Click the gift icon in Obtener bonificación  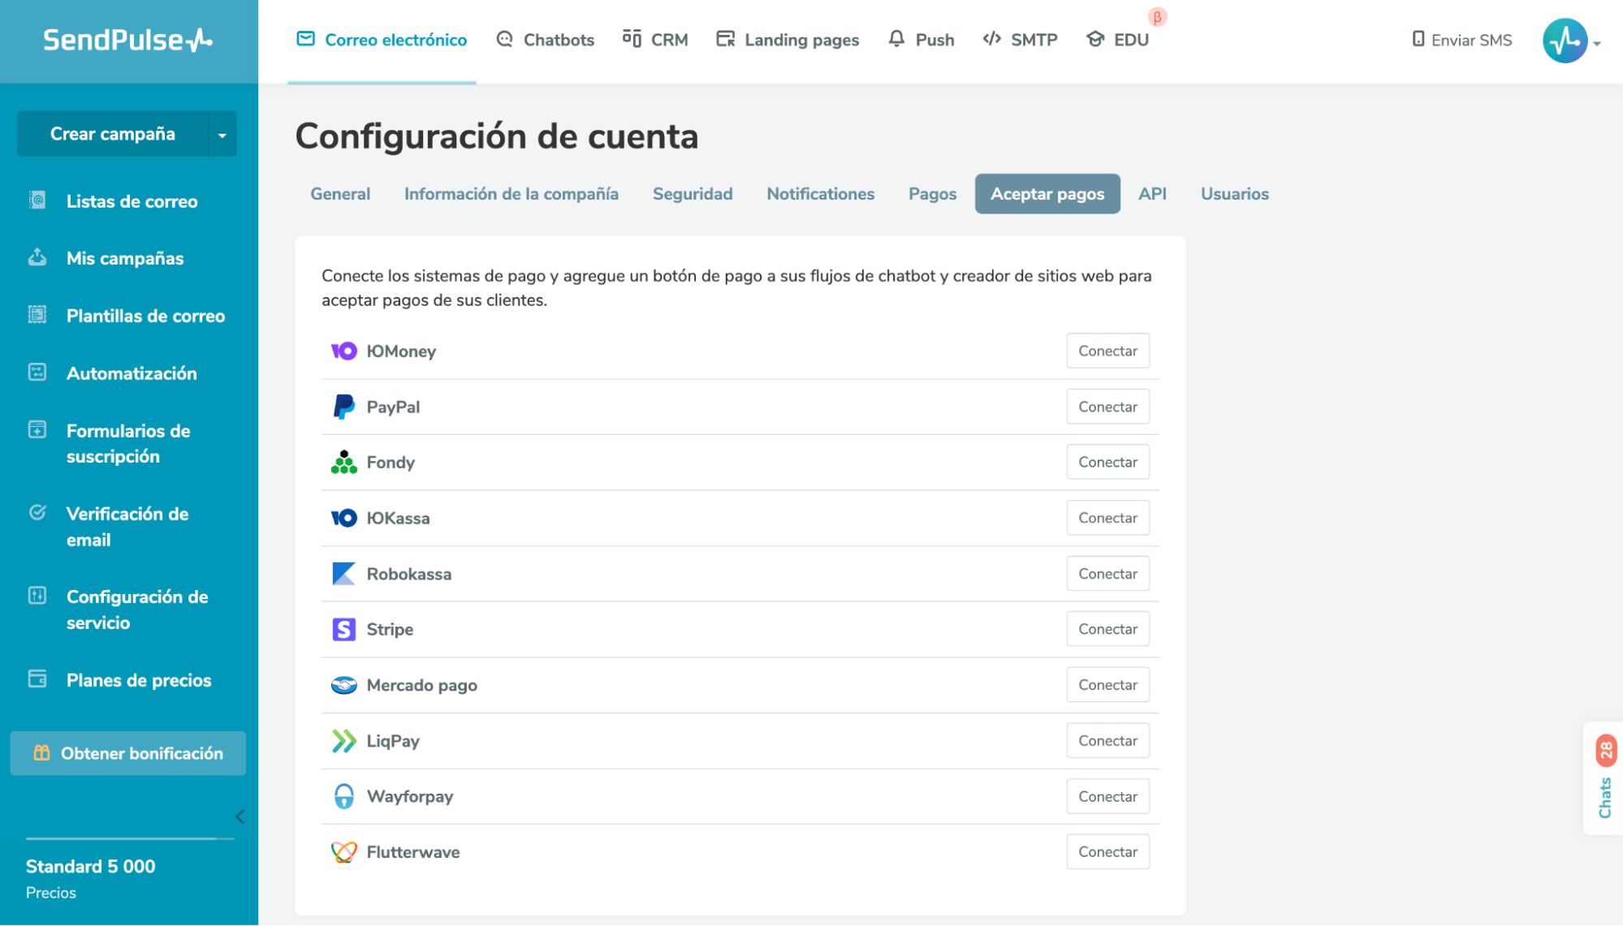pyautogui.click(x=41, y=752)
